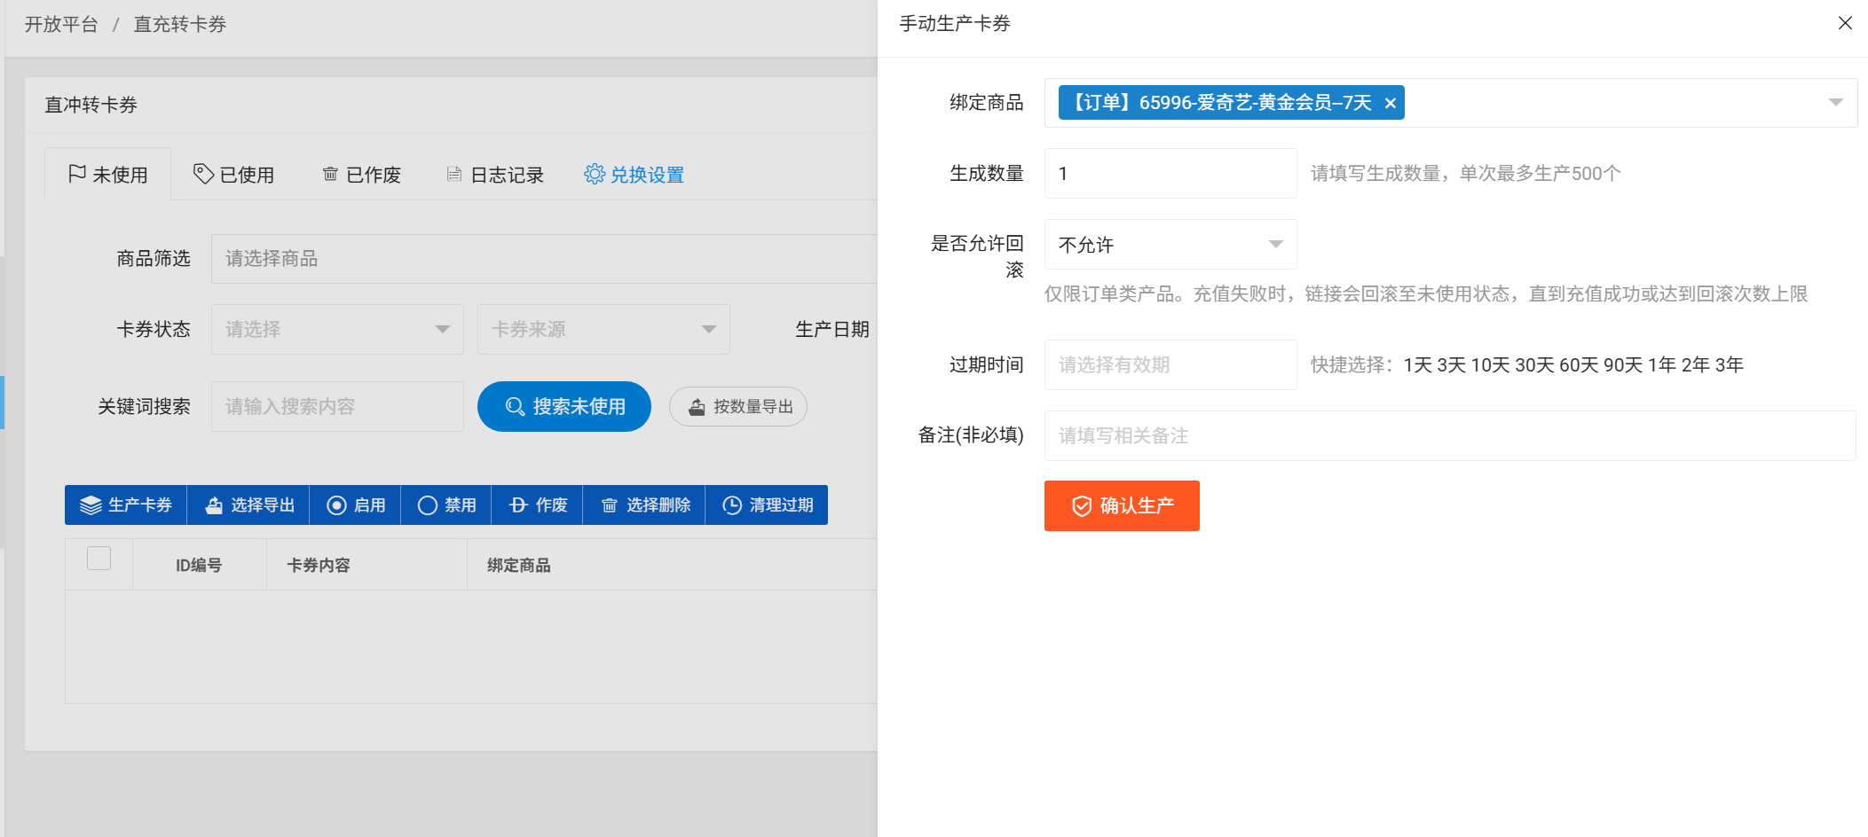
Task: Focus the 备注 remark input field
Action: pos(1449,436)
